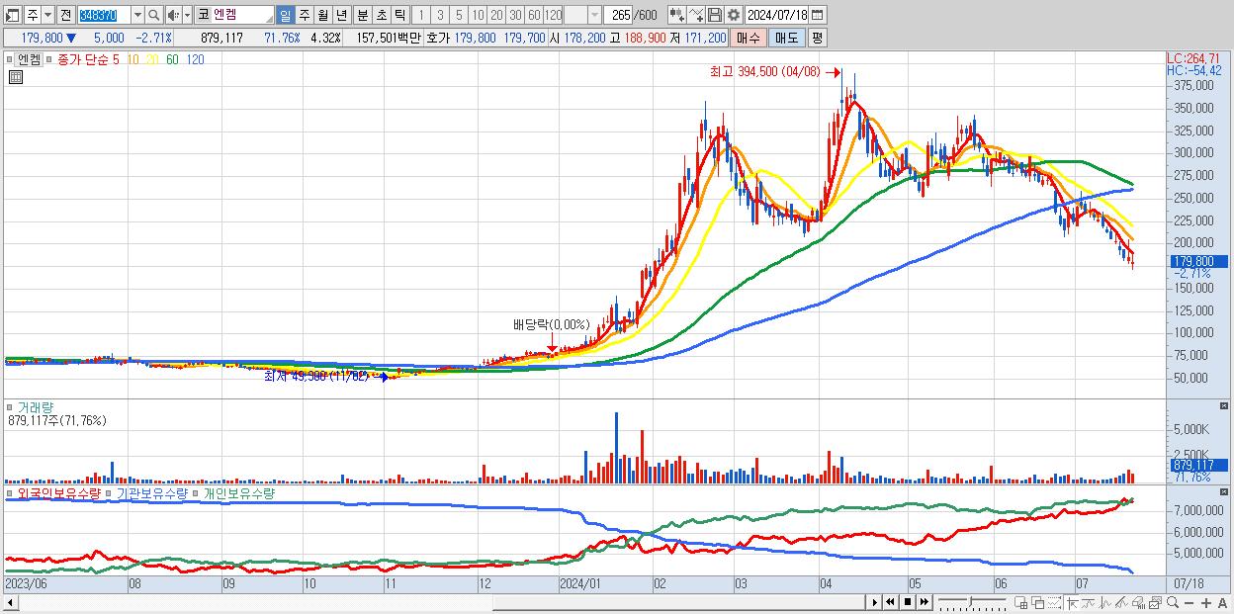Toggle the 엔켐 price legend marker
Screen dimensions: 1234x614
point(9,59)
